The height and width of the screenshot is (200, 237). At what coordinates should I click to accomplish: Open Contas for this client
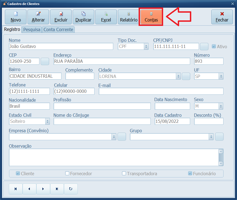(151, 17)
